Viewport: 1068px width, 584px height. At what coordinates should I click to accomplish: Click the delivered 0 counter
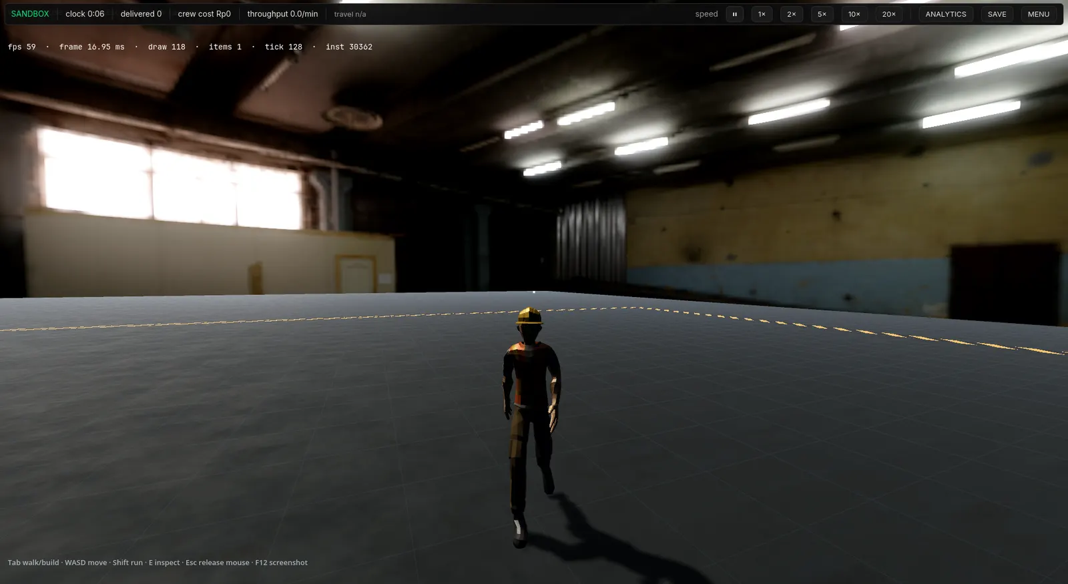click(141, 14)
